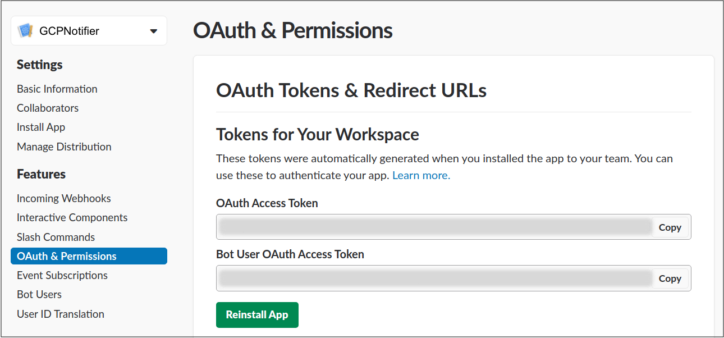Open the Slash Commands page
This screenshot has height=338, width=724.
56,237
